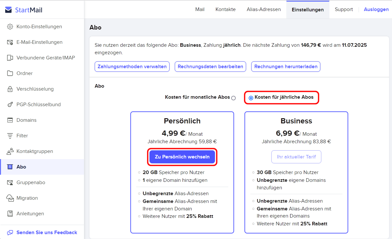Click the devices icon for Verbundene Geräte/IMAP
Screen dimensions: 392x239
[10, 58]
